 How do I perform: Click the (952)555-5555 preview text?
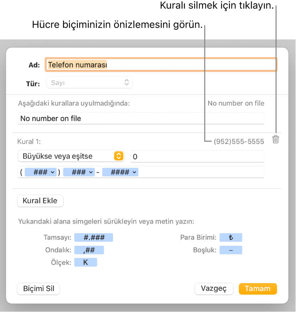pyautogui.click(x=239, y=141)
